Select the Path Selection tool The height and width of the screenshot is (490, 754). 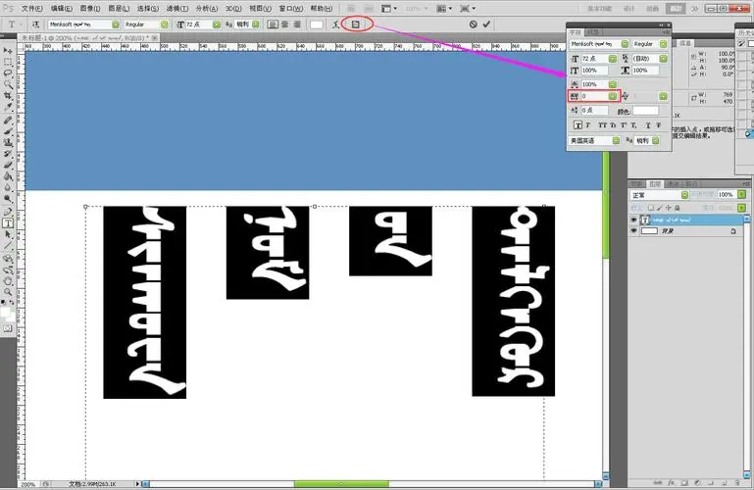click(8, 234)
